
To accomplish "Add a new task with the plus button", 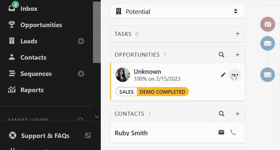I will [x=237, y=34].
